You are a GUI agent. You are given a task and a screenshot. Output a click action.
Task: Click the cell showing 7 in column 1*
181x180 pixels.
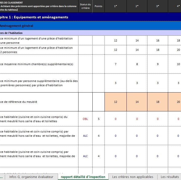[x=116, y=64]
